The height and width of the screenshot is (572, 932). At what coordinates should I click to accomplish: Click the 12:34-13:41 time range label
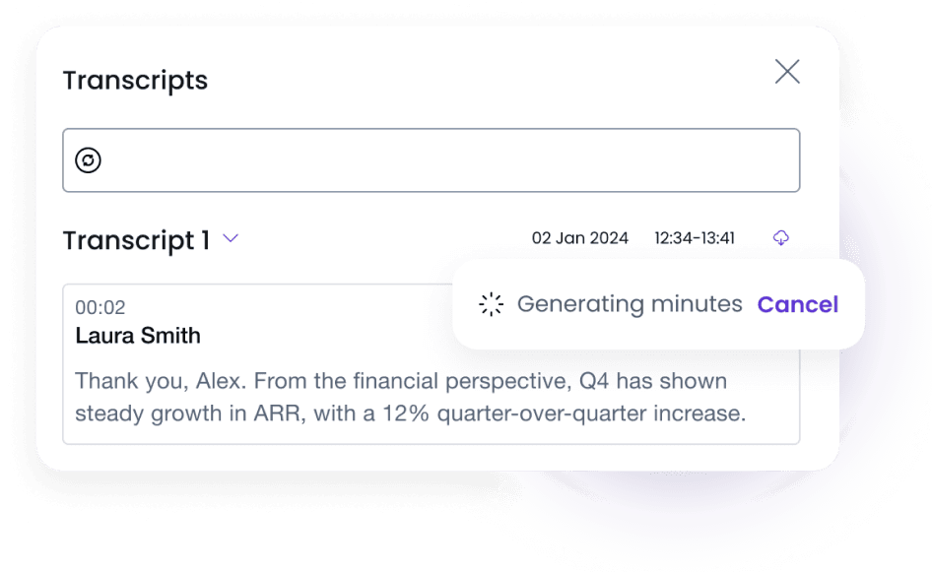(x=694, y=238)
